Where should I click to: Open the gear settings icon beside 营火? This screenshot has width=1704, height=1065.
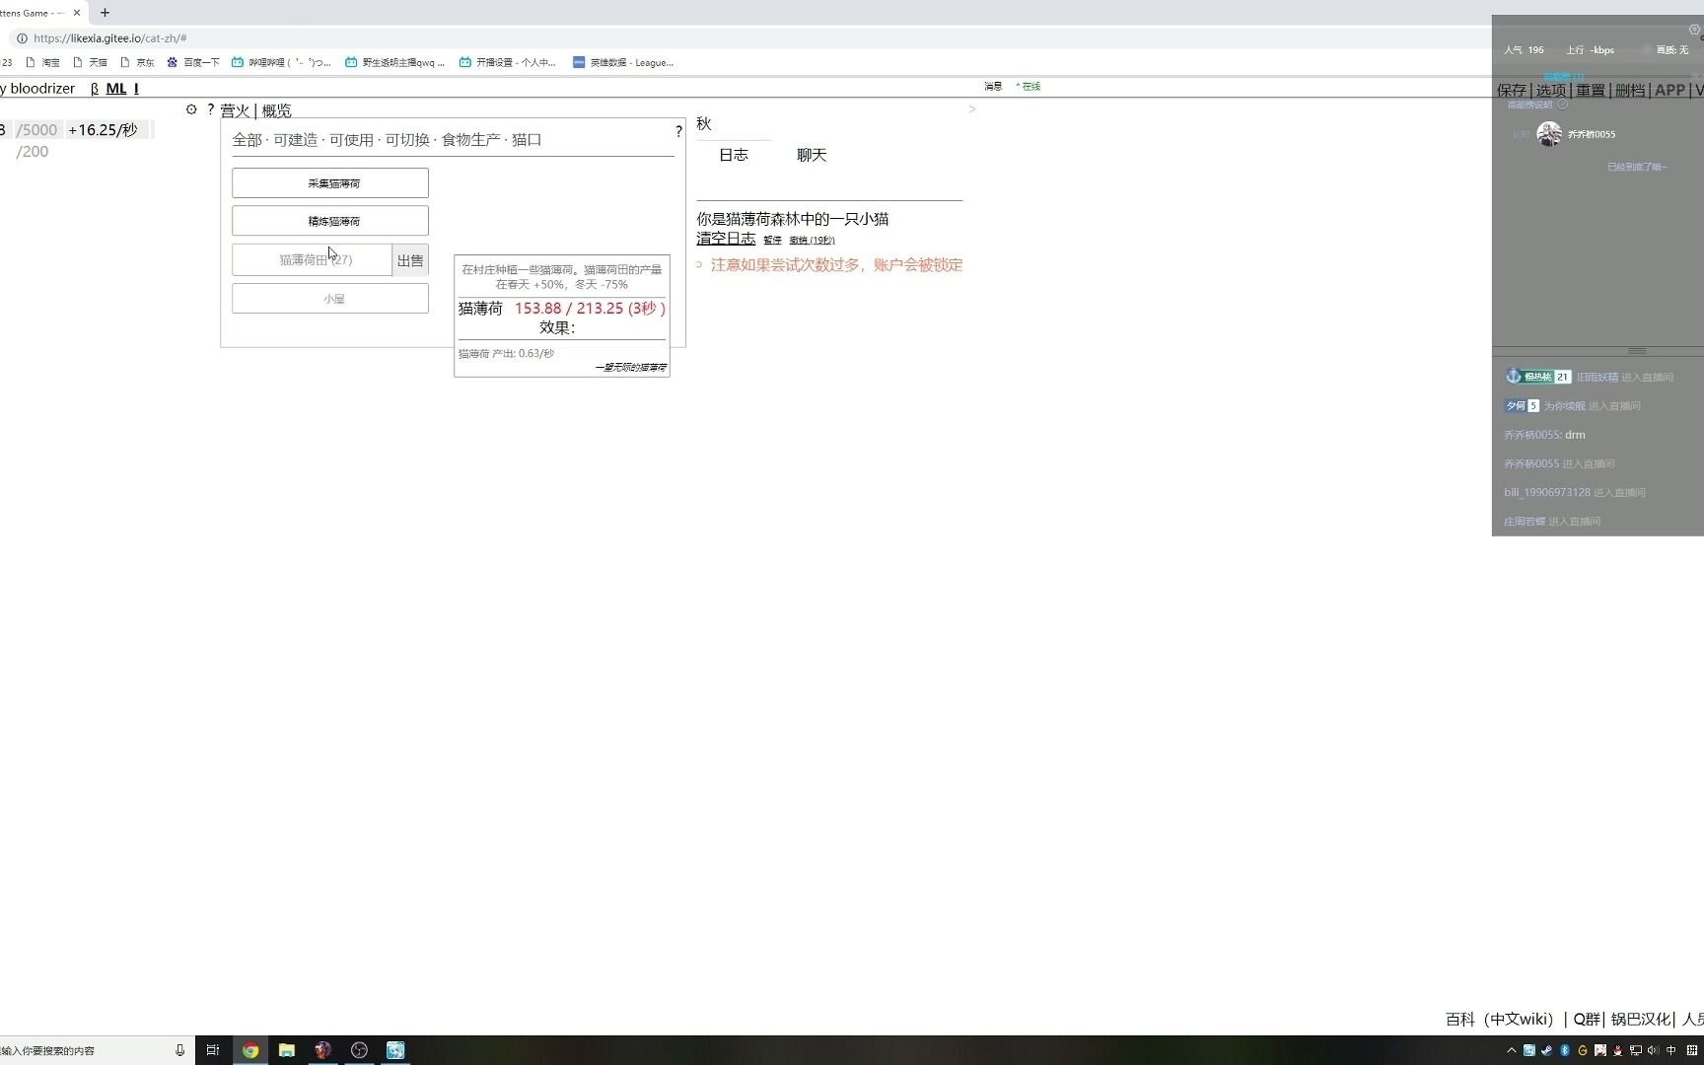click(x=191, y=109)
